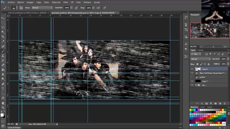The width and height of the screenshot is (230, 129).
Task: Select the Healing Brush tool
Action: 3,47
